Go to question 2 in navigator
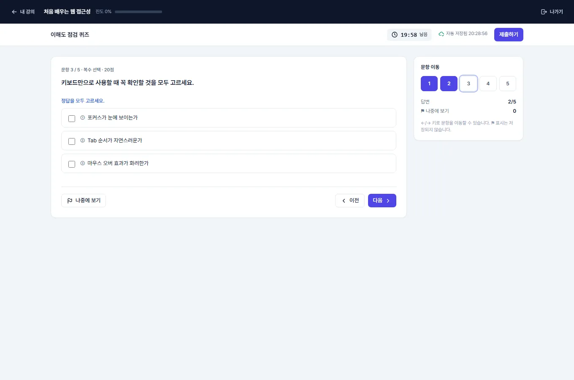This screenshot has width=574, height=380. point(449,84)
